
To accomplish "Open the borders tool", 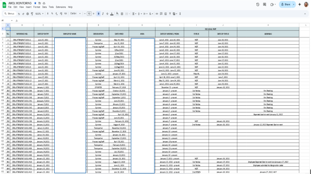I will [x=122, y=14].
